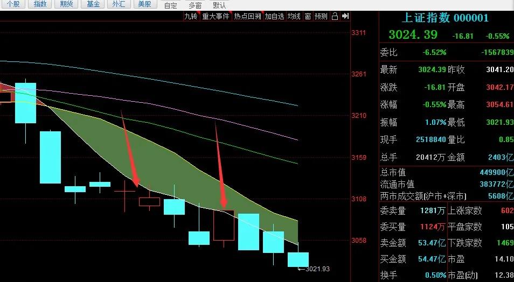Viewport: 514px width, 282px height.
Task: Click the 昨收 value 3041.20
Action: 499,69
